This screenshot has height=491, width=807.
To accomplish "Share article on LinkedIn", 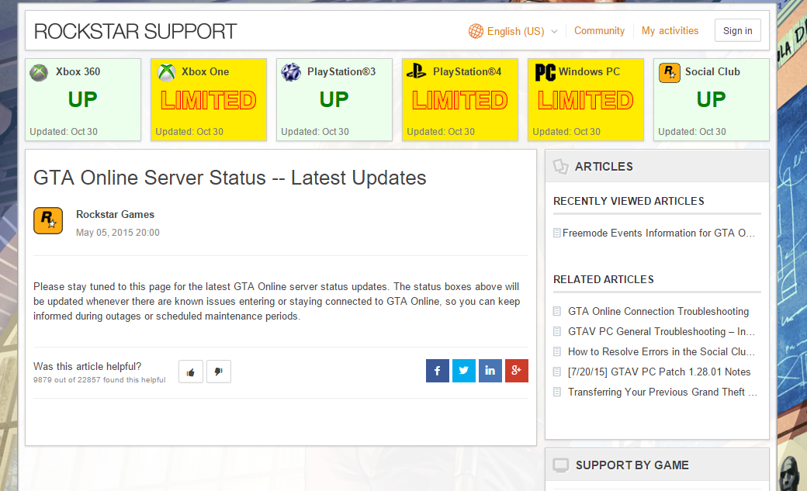I will click(490, 371).
